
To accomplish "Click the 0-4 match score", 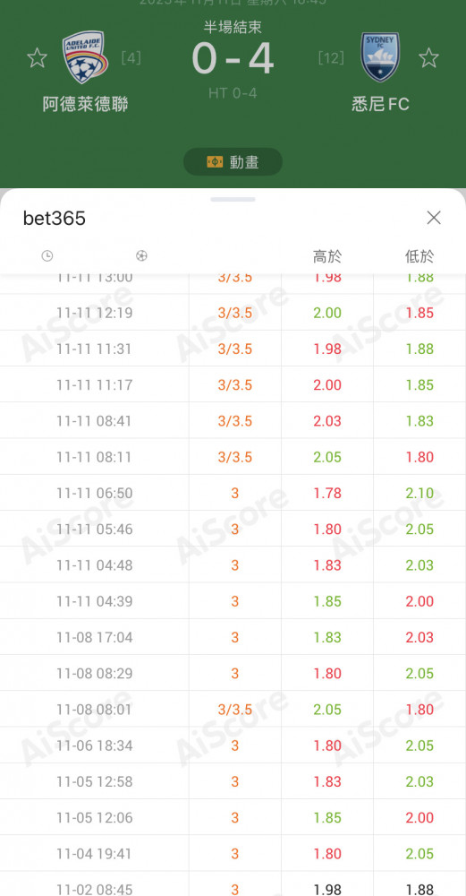I will 233,59.
